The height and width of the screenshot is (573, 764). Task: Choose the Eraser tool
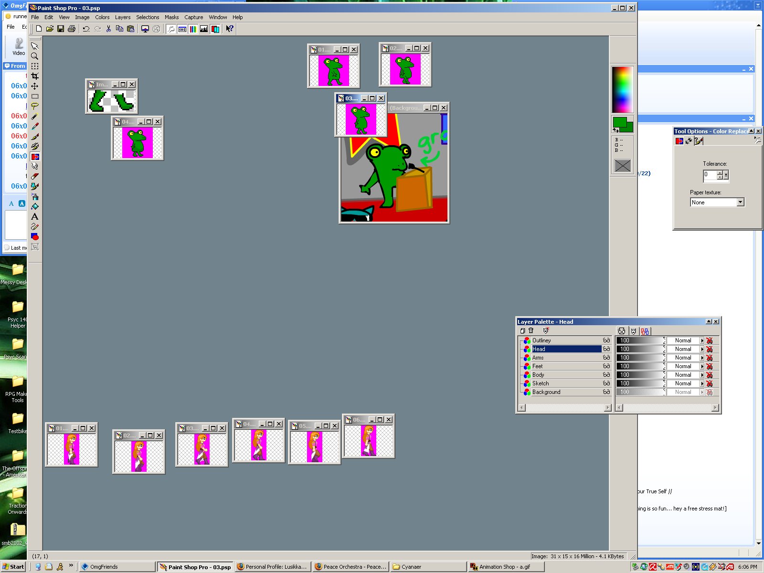click(x=35, y=176)
